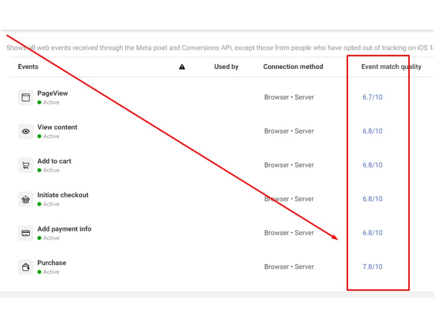Click the green Active status dot for PageView
Image resolution: width=434 pixels, height=325 pixels.
[x=40, y=102]
